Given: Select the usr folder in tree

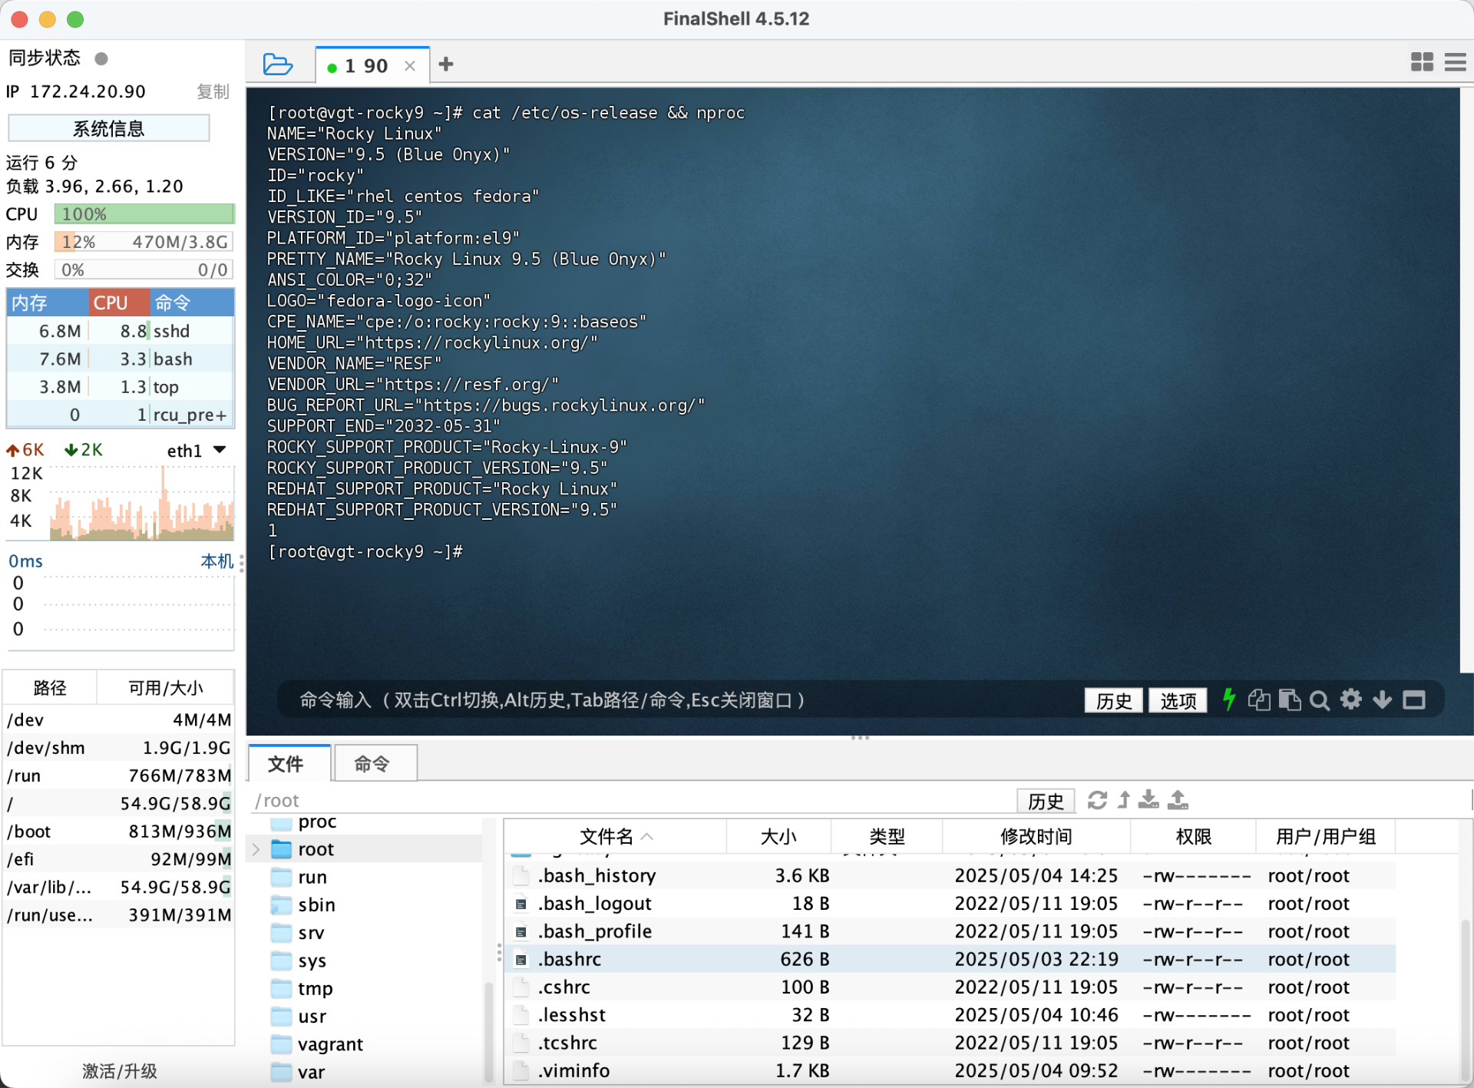Looking at the screenshot, I should [x=312, y=1016].
